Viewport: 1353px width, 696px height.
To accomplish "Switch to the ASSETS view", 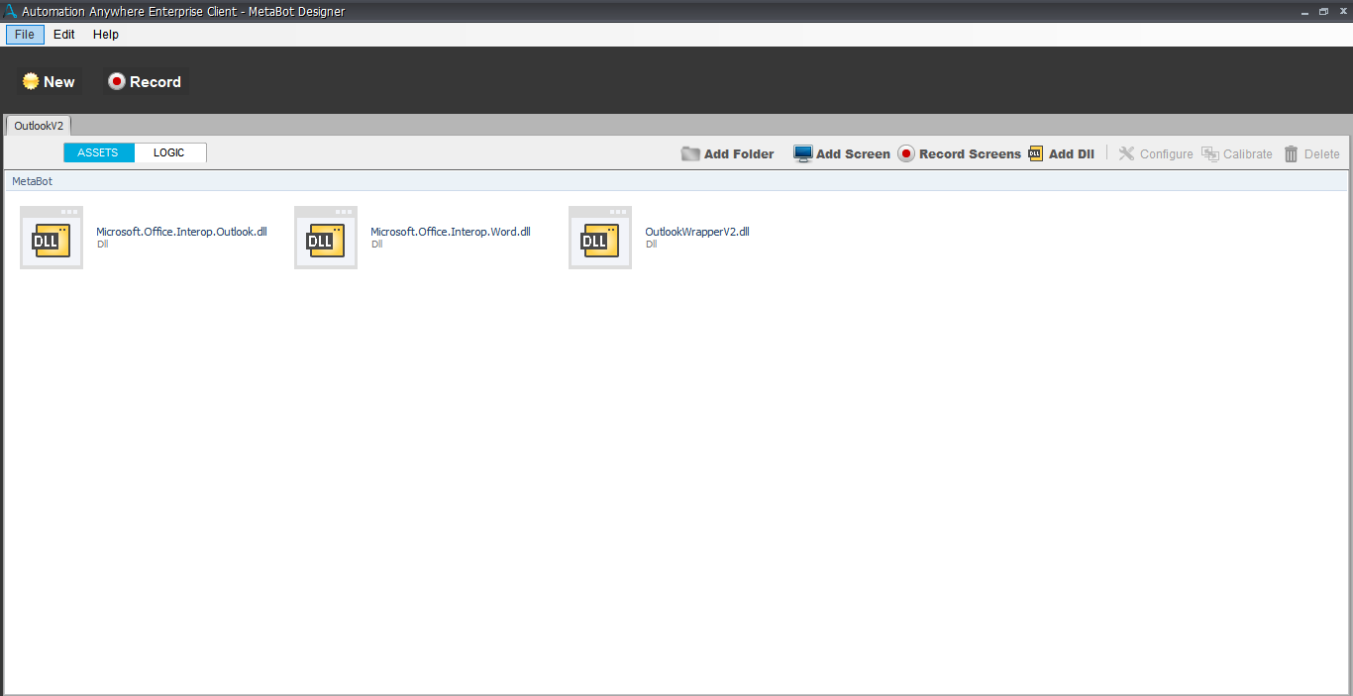I will 98,152.
